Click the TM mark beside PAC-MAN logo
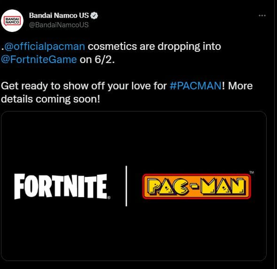Screen dimensions: 277x269 (252, 173)
